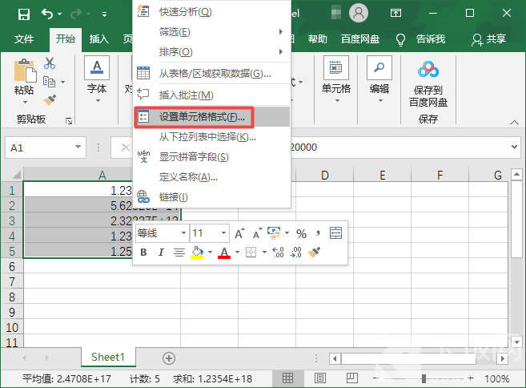Viewport: 526px width, 388px height.
Task: Select 设置单元格格式 from context menu
Action: click(x=201, y=117)
